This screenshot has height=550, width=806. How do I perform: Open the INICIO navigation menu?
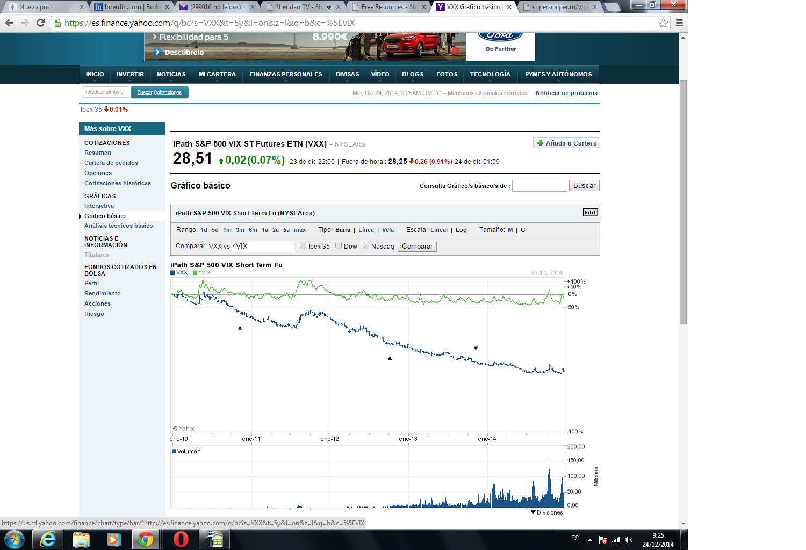point(95,74)
